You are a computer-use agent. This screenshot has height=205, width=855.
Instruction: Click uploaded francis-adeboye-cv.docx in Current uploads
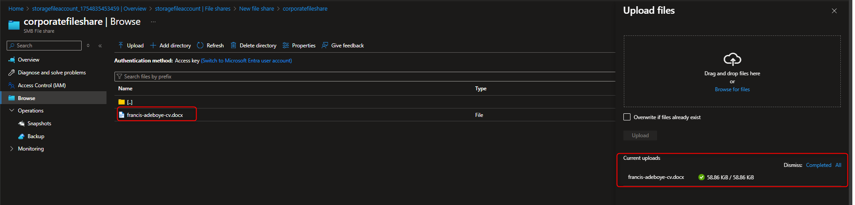656,177
